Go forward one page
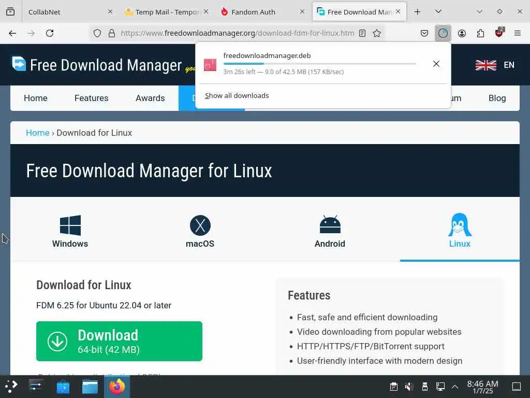 click(x=31, y=33)
